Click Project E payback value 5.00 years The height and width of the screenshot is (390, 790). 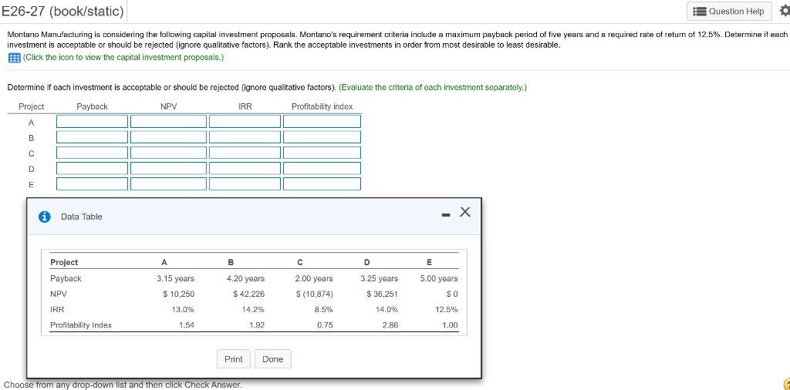439,278
